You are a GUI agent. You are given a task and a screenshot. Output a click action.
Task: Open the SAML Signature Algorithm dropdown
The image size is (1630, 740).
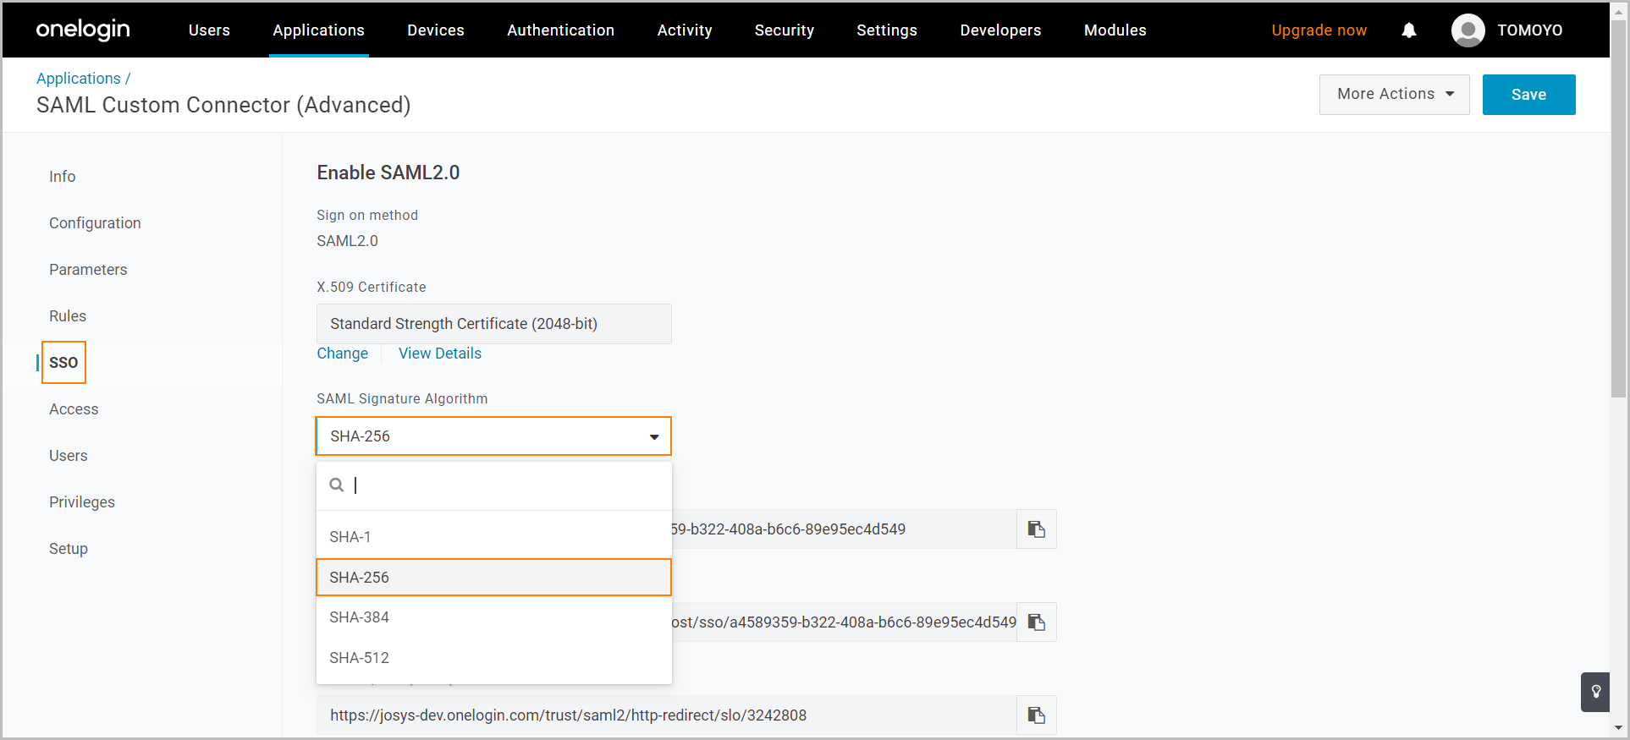click(x=493, y=436)
